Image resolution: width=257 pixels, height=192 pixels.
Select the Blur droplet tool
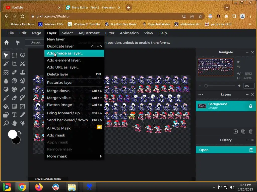point(6,81)
